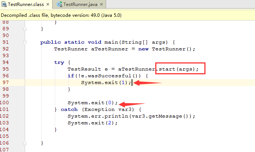
Task: Click 'main' in the method declaration
Action: tap(111, 42)
